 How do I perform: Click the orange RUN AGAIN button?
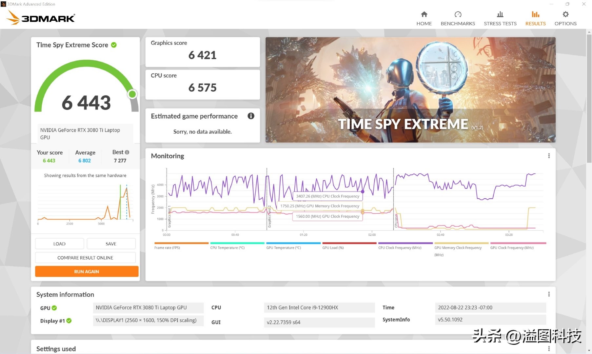click(87, 271)
